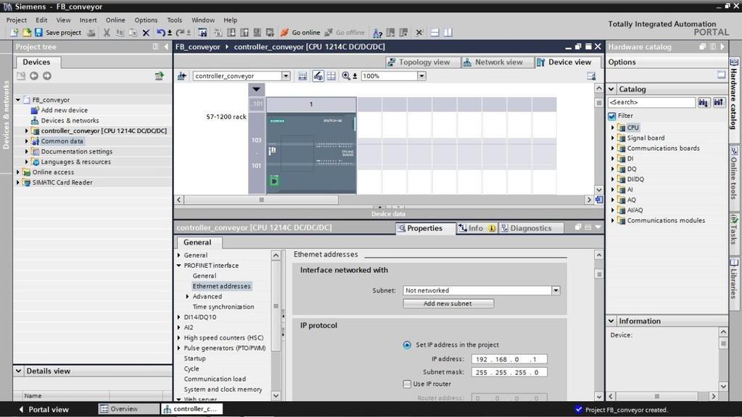742x417 pixels.
Task: Click the Undo arrow icon
Action: click(161, 33)
